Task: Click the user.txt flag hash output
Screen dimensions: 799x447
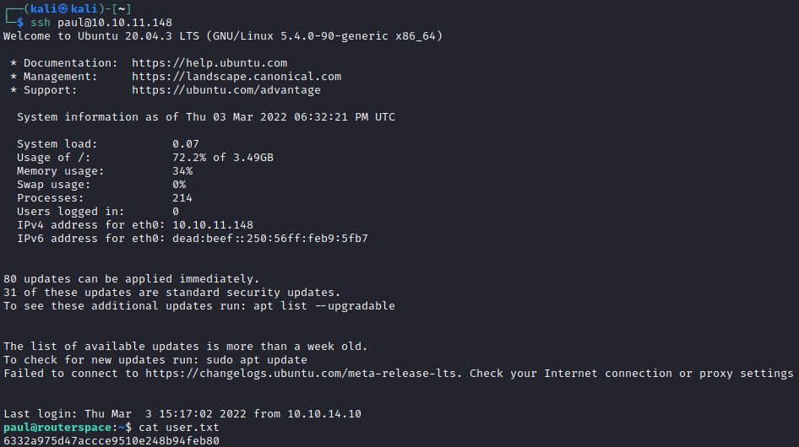Action: (111, 440)
